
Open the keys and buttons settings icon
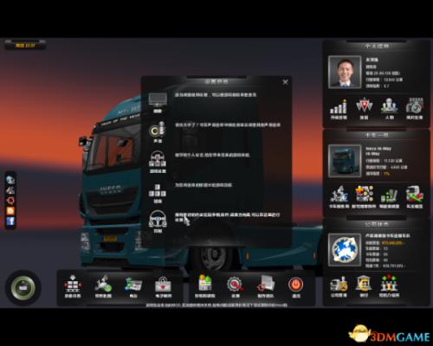tap(158, 190)
